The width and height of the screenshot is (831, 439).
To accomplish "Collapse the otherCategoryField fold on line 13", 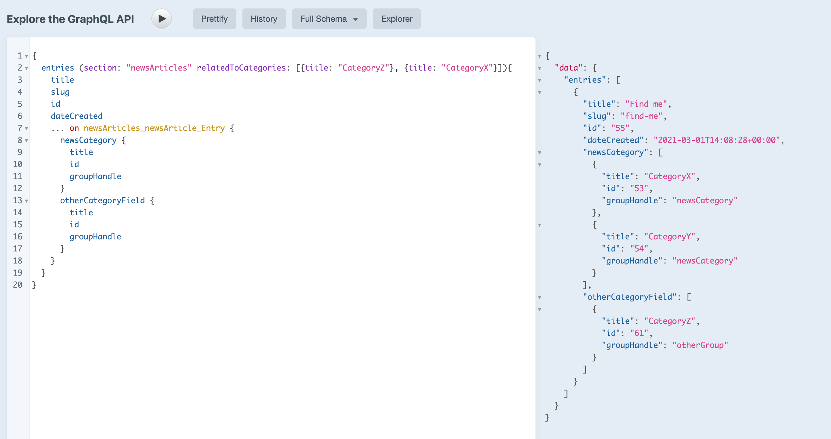I will click(x=27, y=201).
